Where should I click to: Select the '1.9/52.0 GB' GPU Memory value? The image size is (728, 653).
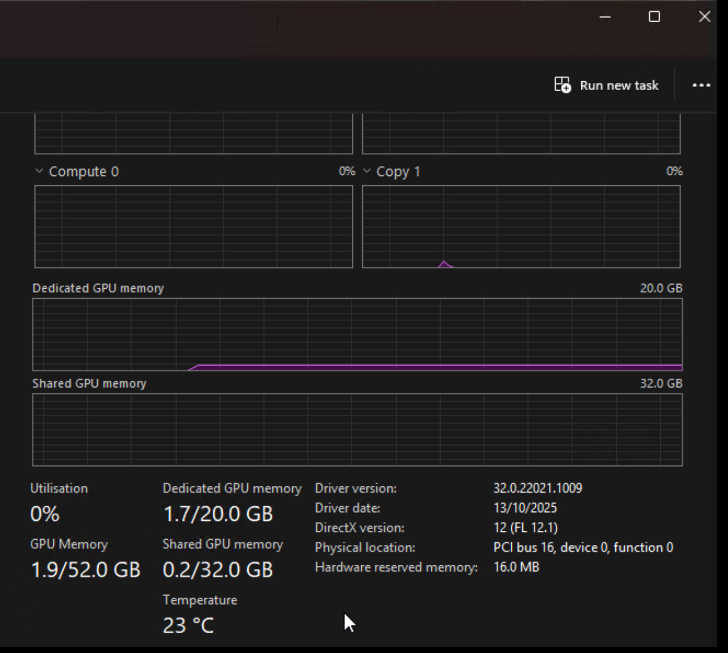coord(85,569)
